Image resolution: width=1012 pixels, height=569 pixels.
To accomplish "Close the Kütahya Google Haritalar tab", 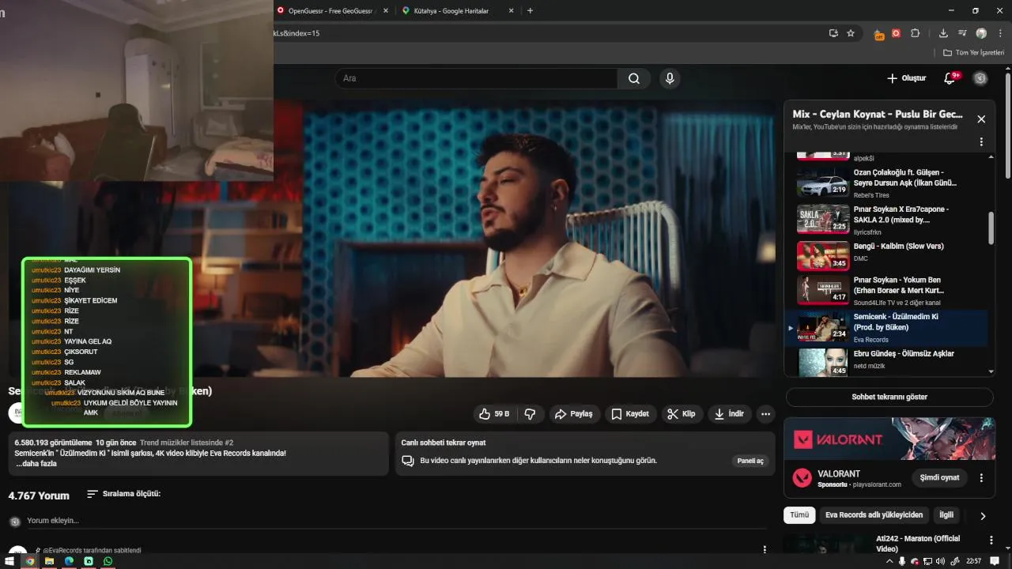I will (512, 10).
